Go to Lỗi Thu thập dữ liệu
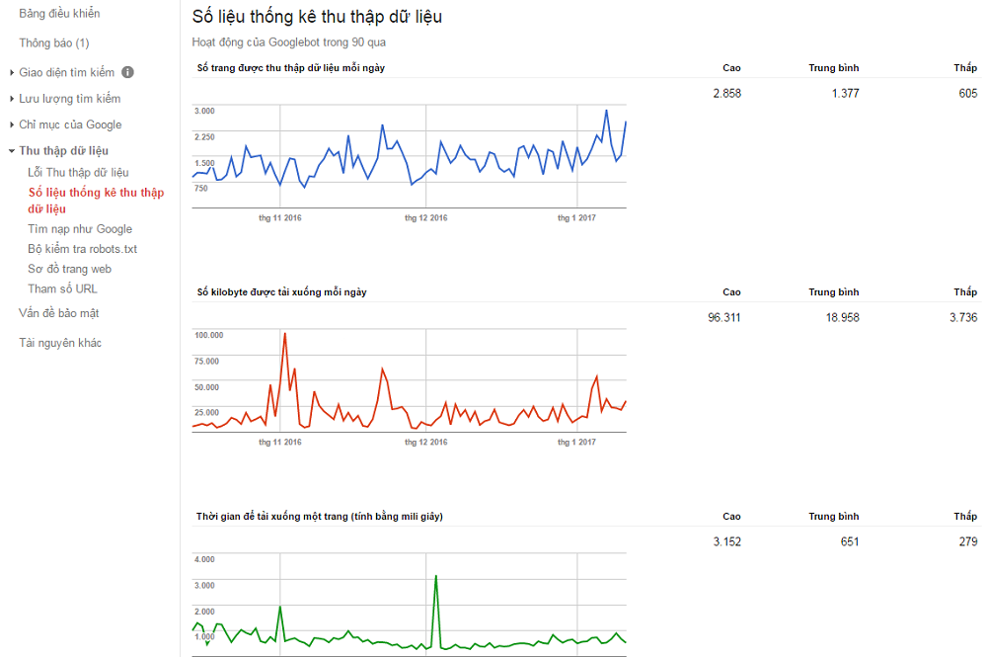Viewport: 987px width, 657px height. coord(78,173)
